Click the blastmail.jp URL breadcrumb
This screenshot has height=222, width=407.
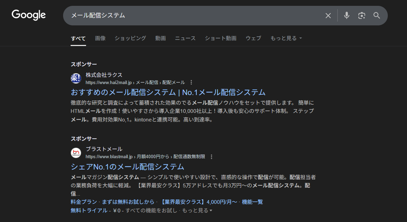[145, 156]
